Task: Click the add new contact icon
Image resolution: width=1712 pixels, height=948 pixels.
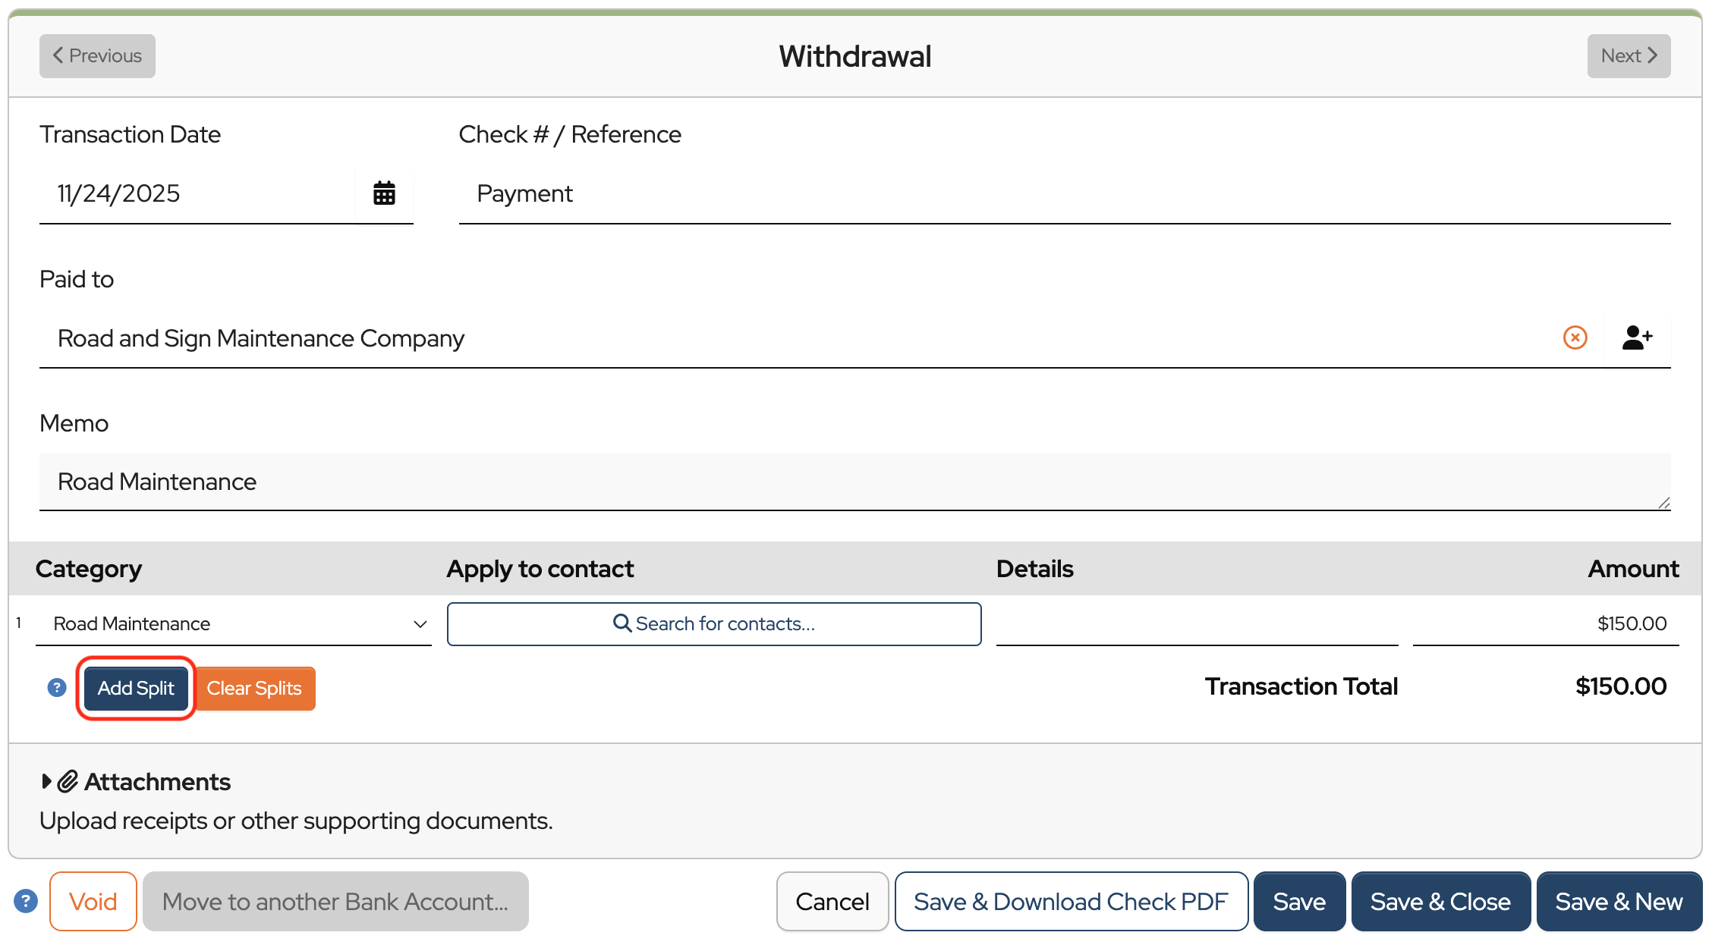Action: coord(1637,337)
